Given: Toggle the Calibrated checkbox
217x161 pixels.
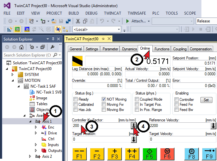Looking at the screenshot, I should coord(76,105).
